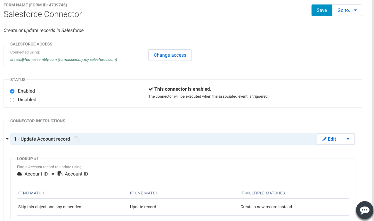Click the 'STATUS' section heading

18,80
